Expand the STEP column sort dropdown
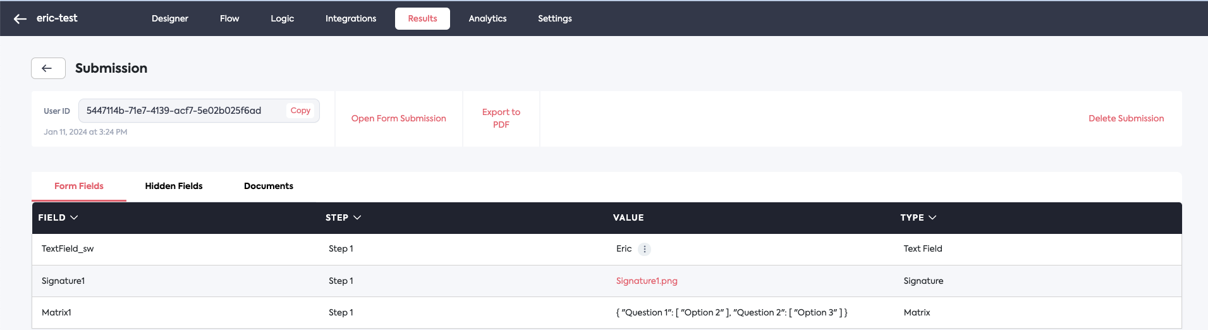Viewport: 1208px width, 330px height. pos(357,217)
